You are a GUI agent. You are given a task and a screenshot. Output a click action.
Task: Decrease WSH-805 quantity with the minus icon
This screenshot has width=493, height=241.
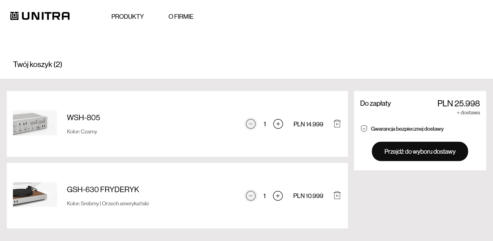tap(251, 124)
